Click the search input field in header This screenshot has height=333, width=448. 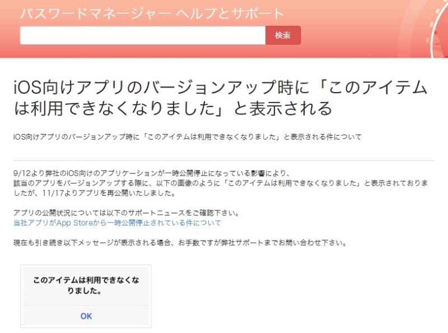pos(142,35)
